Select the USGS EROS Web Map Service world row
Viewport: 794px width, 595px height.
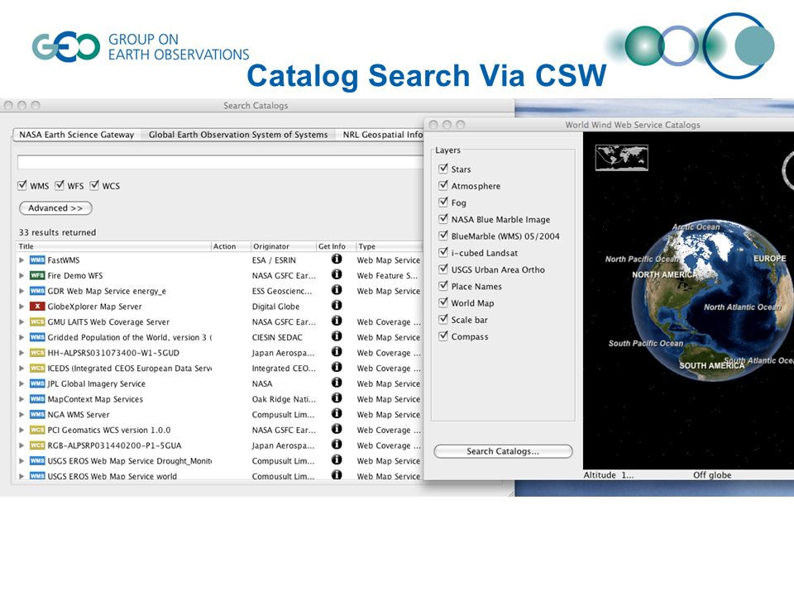[219, 476]
